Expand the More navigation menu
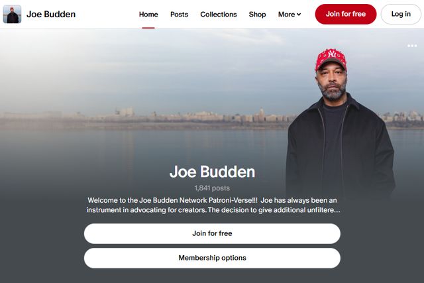The height and width of the screenshot is (283, 424). [290, 15]
